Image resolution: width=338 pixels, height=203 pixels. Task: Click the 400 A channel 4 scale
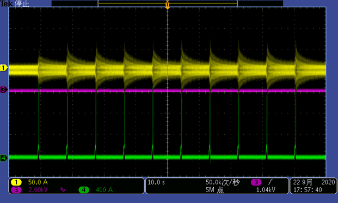pyautogui.click(x=105, y=190)
